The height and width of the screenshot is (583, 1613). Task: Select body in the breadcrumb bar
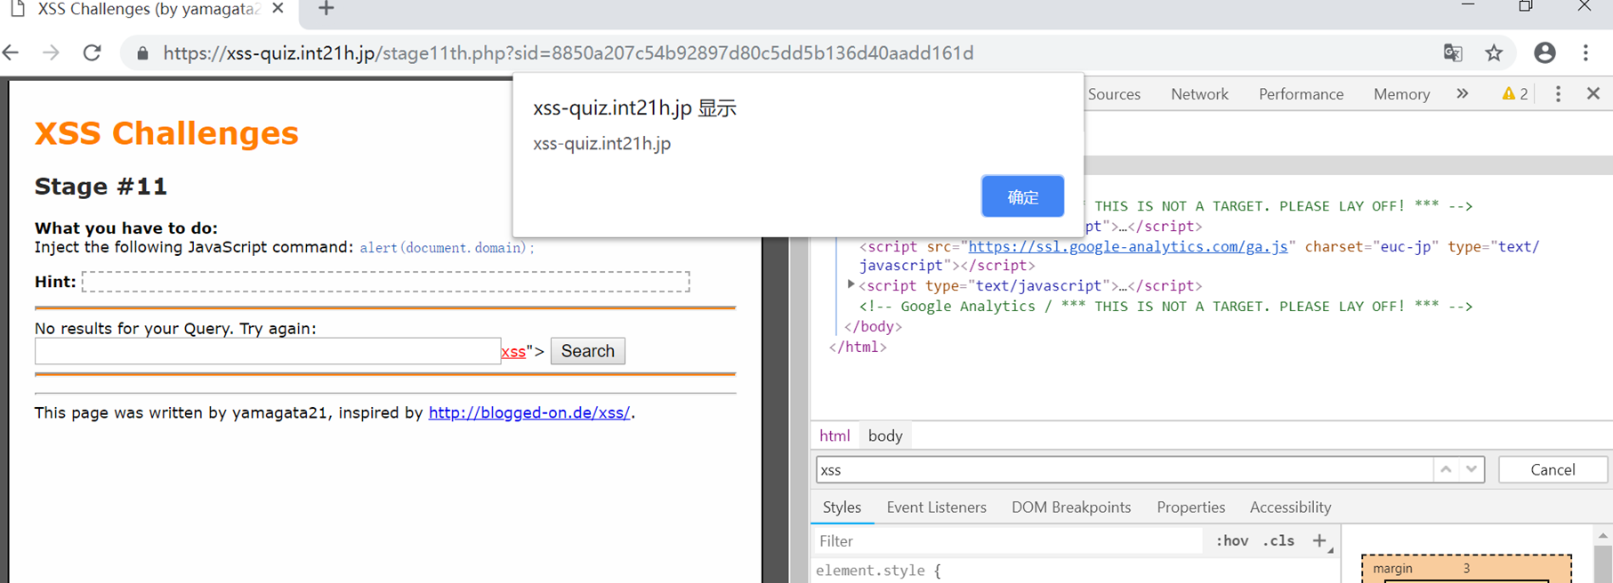pyautogui.click(x=885, y=435)
